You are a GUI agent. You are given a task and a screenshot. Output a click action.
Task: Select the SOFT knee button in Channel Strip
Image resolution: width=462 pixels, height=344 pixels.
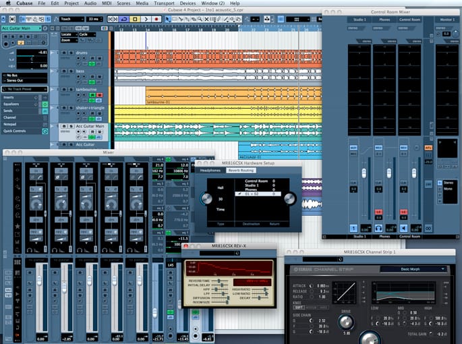click(x=299, y=308)
